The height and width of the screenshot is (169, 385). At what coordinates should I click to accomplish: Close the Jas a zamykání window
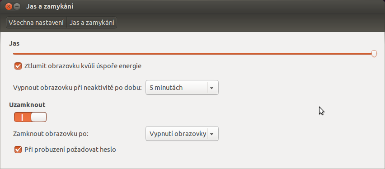[x=9, y=7]
